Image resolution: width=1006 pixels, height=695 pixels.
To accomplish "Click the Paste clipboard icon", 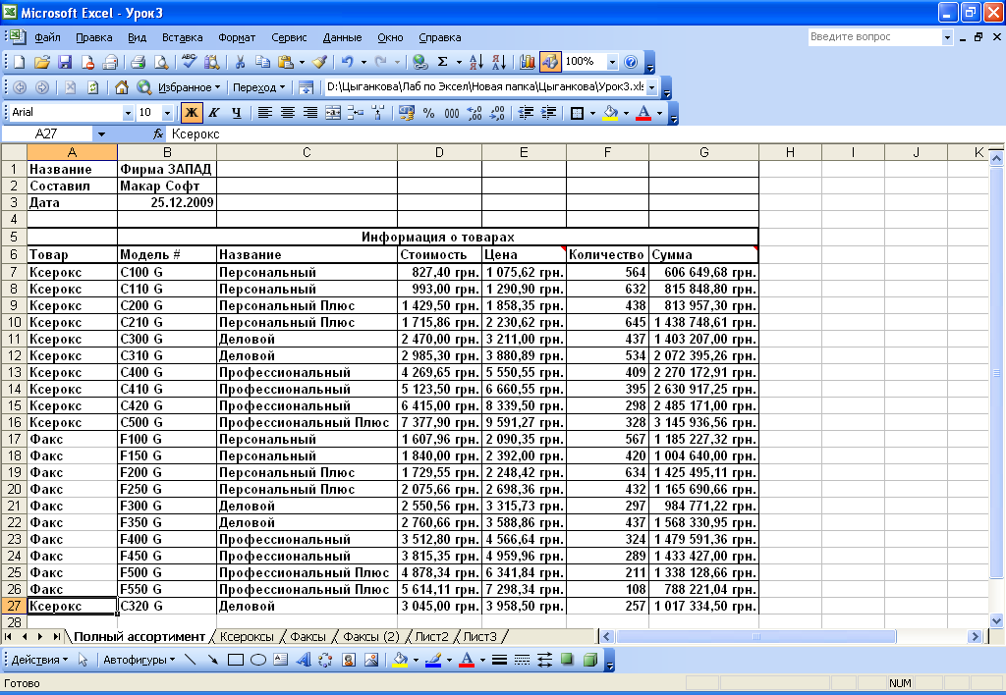I will [286, 62].
